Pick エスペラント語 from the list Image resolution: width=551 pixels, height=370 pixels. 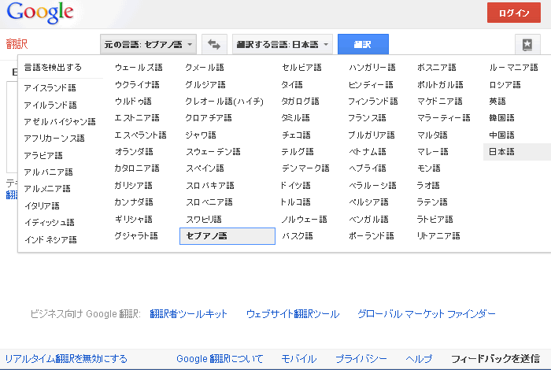click(141, 135)
